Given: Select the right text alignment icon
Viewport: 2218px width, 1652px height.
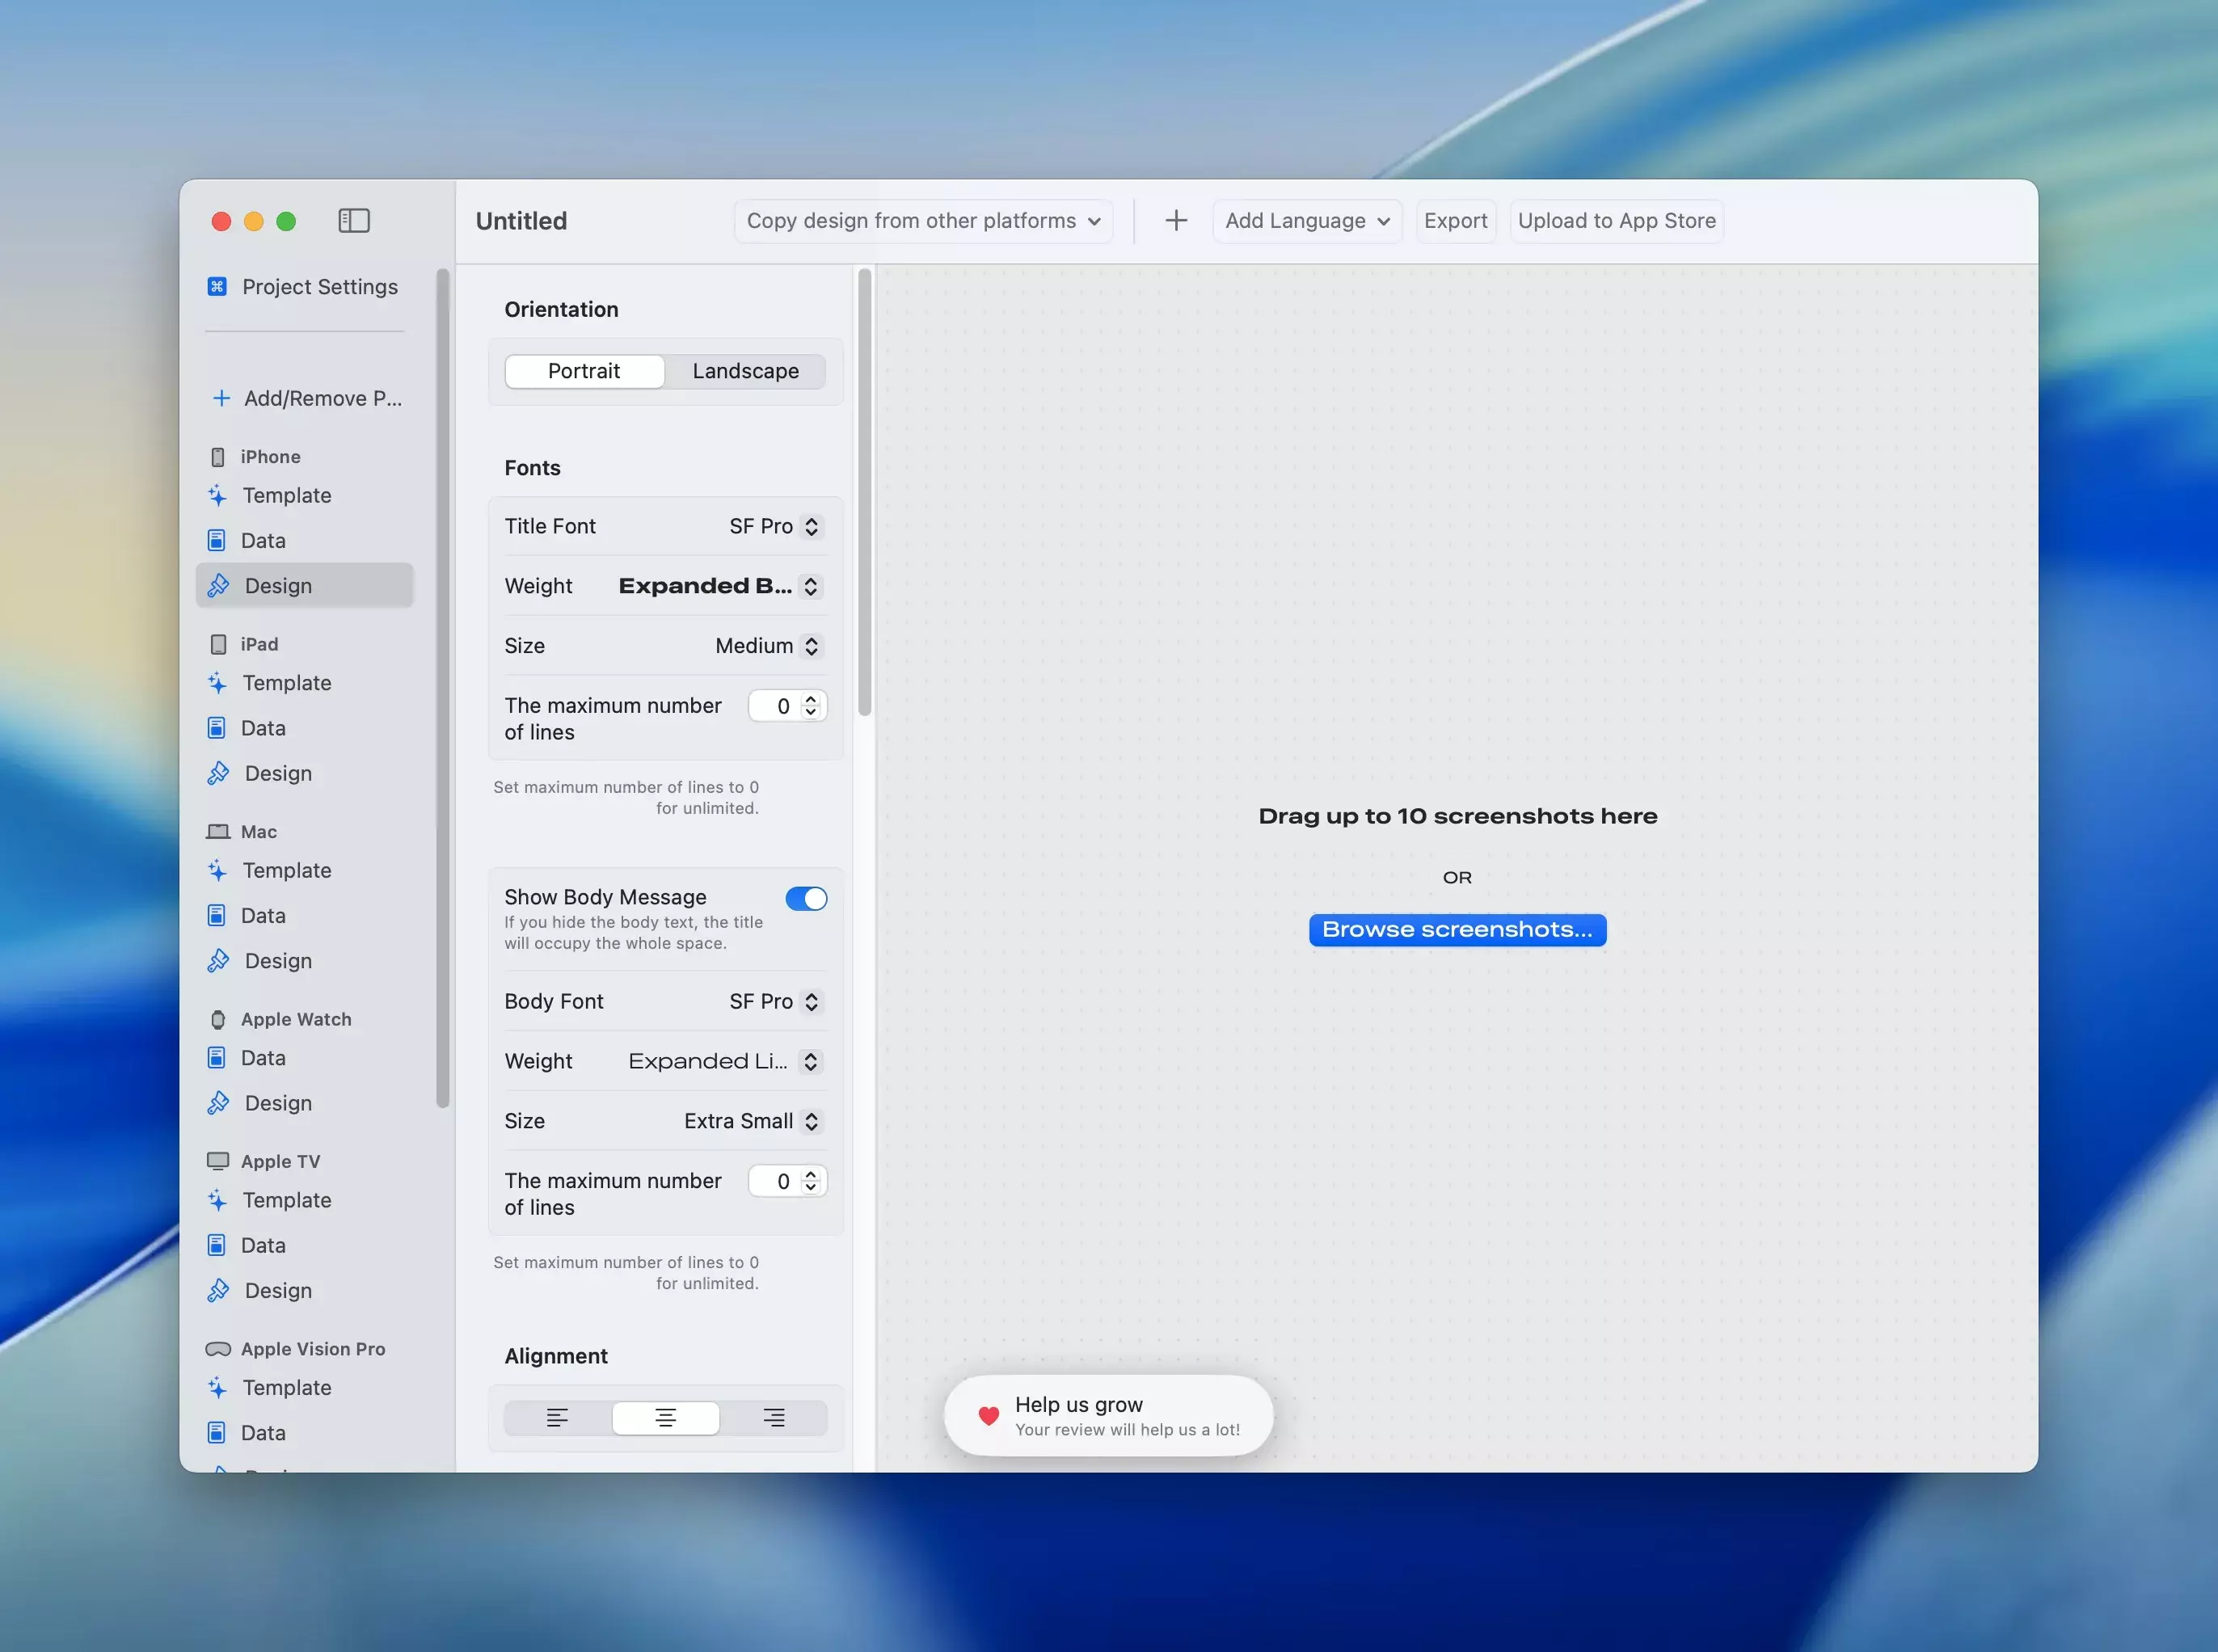Looking at the screenshot, I should 773,1418.
